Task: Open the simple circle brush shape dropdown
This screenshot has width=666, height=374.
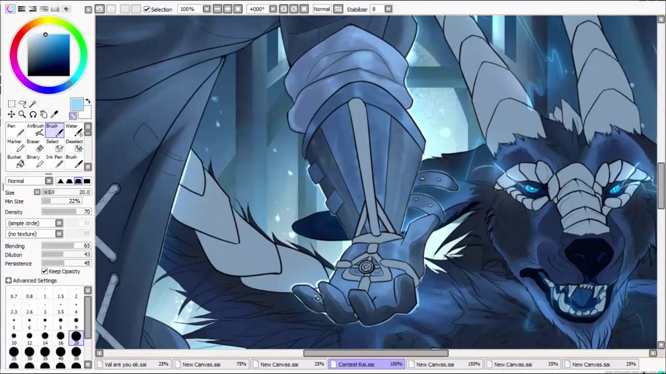Action: [x=59, y=223]
